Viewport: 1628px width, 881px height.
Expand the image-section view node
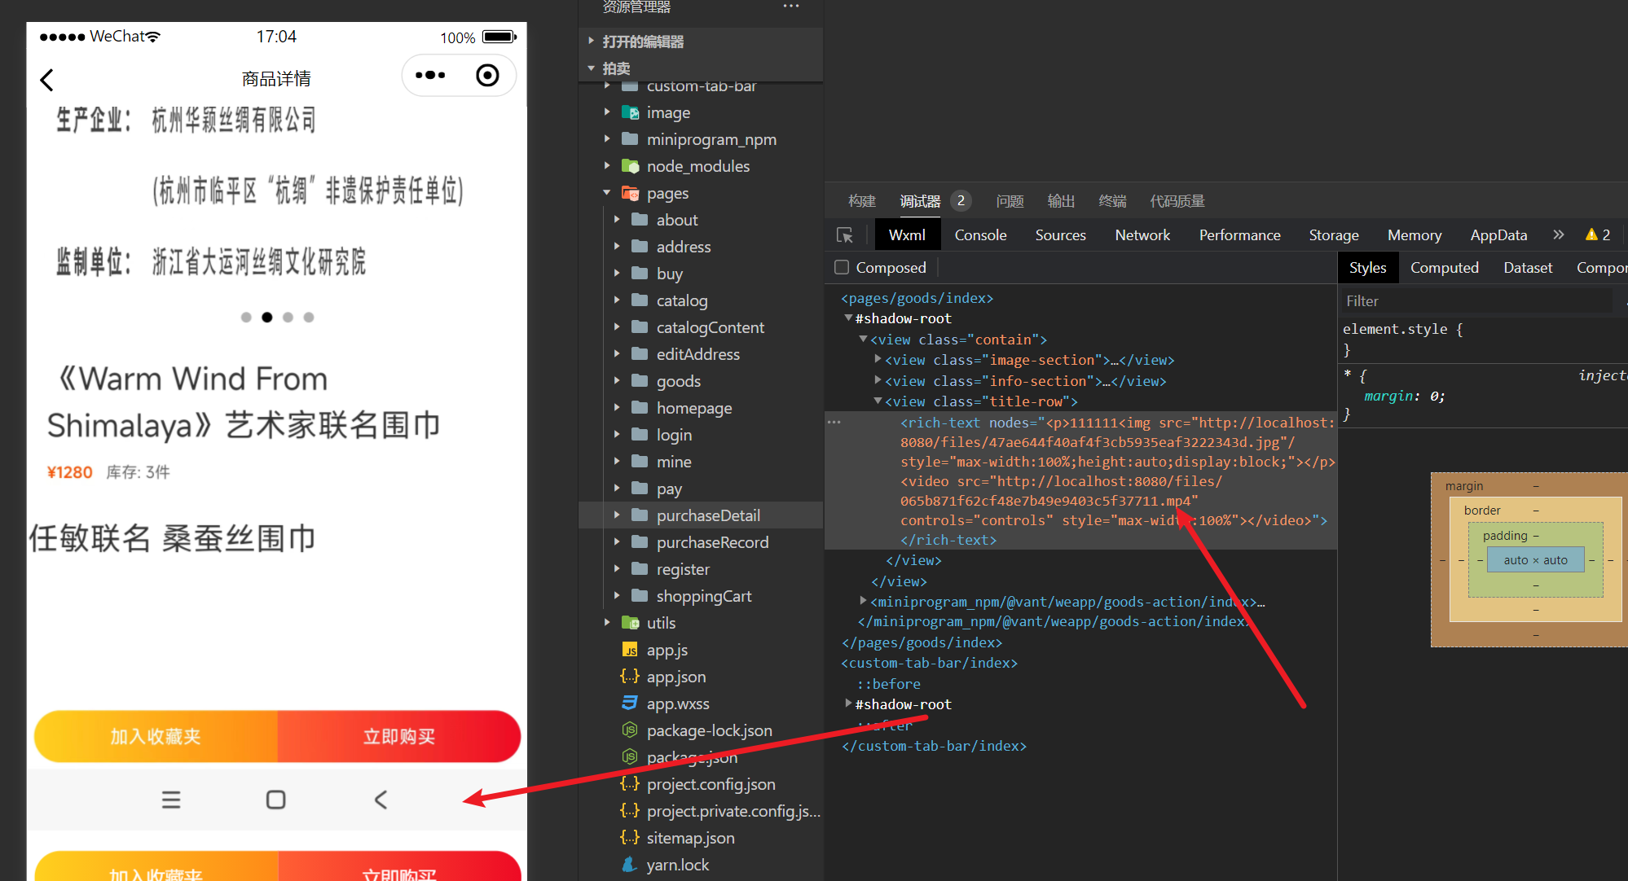[x=878, y=359]
